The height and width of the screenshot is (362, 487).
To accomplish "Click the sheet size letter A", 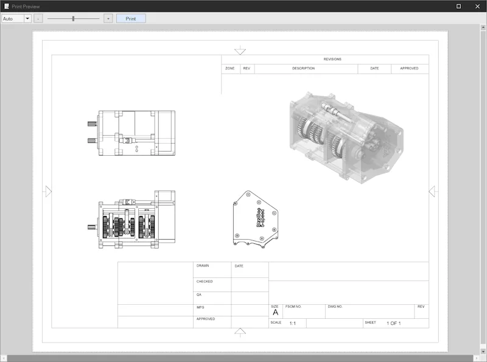I will [x=276, y=312].
